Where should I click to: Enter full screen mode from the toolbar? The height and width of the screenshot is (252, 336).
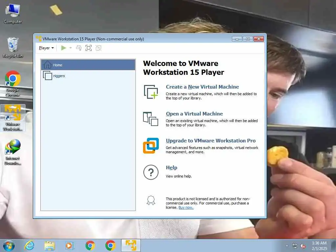click(89, 48)
